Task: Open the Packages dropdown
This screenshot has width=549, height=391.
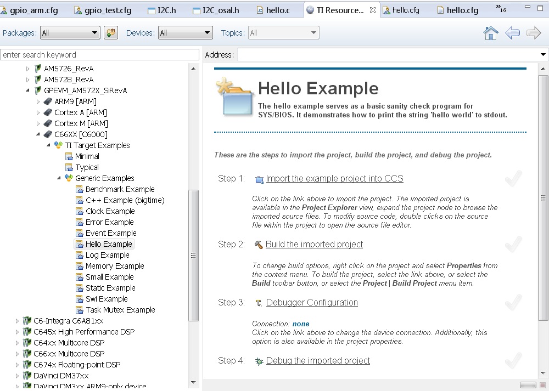Action: tap(70, 32)
